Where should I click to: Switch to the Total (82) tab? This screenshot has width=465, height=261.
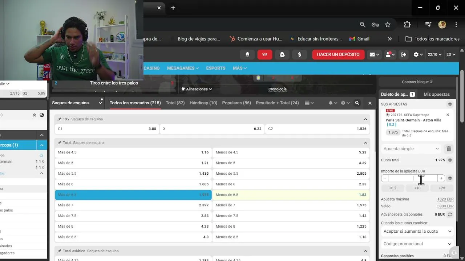point(175,103)
